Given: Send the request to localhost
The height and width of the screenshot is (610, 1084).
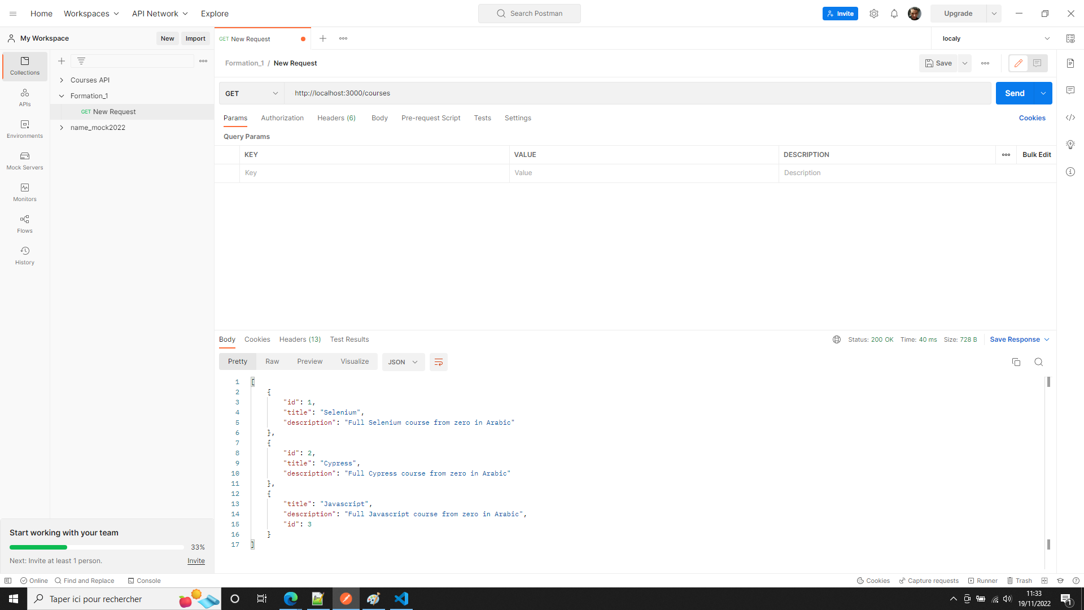Looking at the screenshot, I should coord(1014,93).
